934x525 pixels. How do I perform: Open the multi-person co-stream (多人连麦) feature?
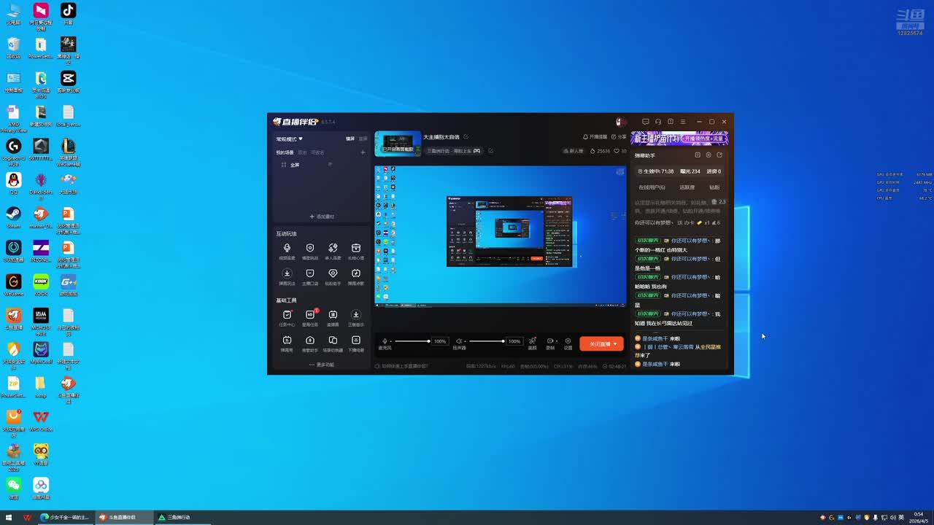pyautogui.click(x=333, y=249)
